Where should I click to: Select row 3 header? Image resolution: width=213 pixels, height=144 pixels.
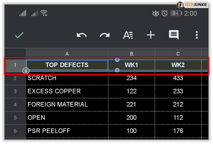(15, 92)
